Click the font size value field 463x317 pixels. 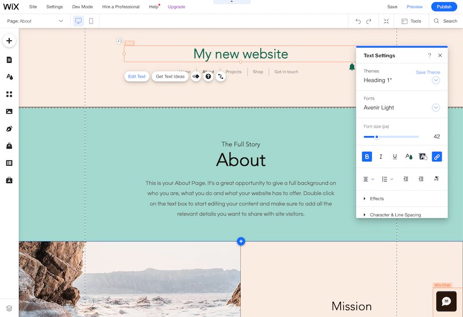point(436,137)
